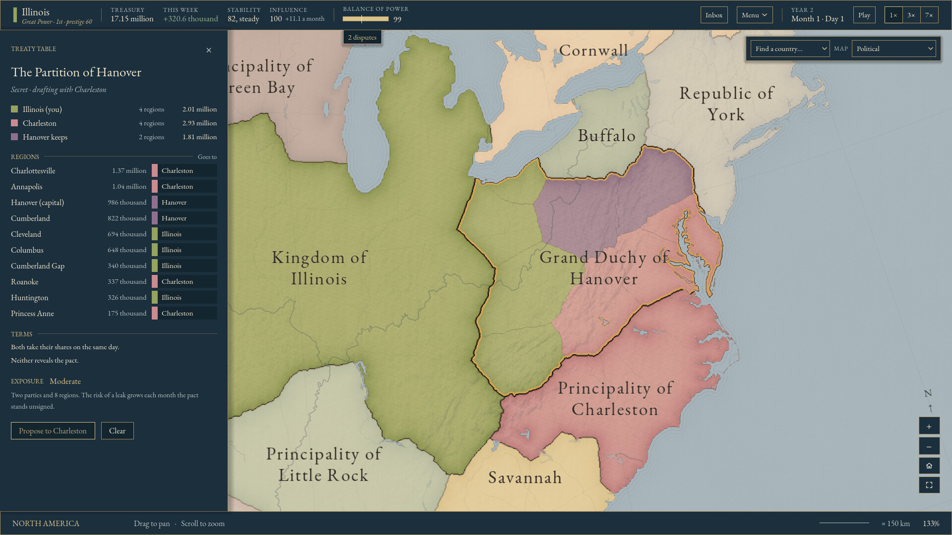Zoom out the map with minus button
Screen dimensions: 952x535
(x=929, y=446)
